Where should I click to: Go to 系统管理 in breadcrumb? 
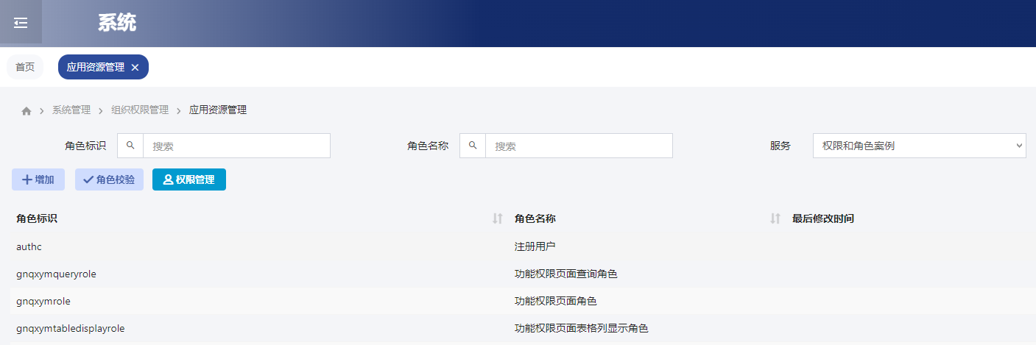(x=71, y=110)
